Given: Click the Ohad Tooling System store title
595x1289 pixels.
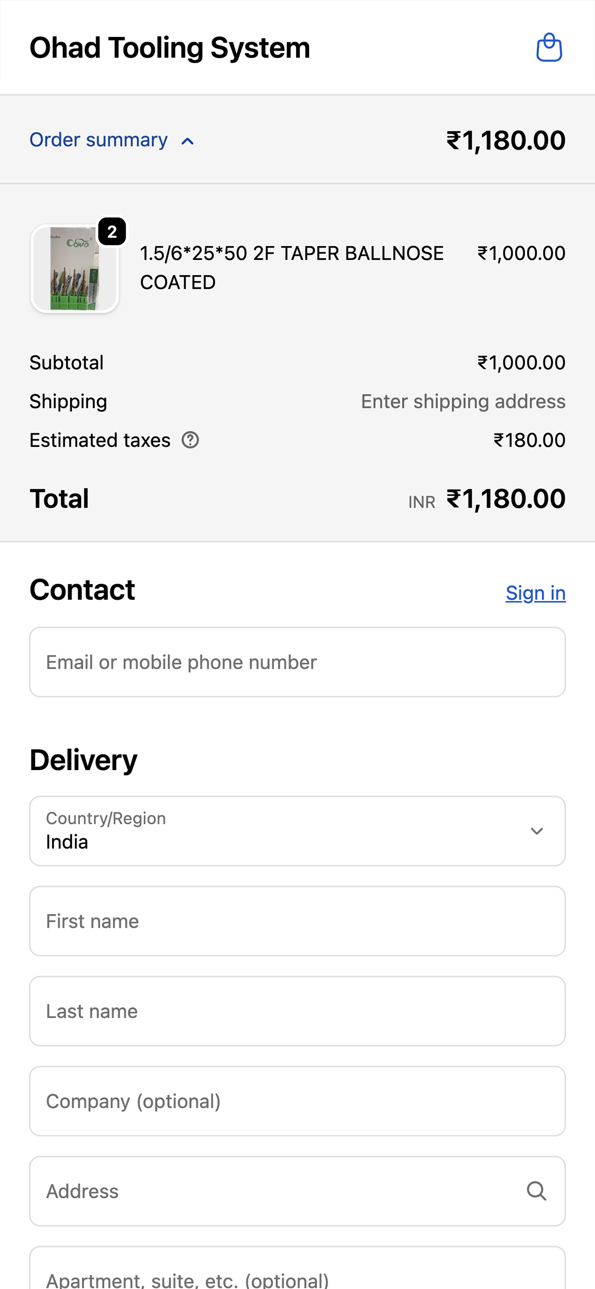Looking at the screenshot, I should (x=170, y=47).
